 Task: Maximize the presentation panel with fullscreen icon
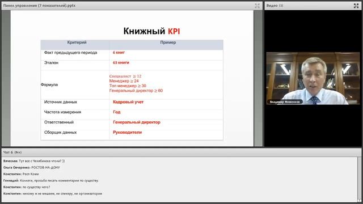pyautogui.click(x=257, y=6)
